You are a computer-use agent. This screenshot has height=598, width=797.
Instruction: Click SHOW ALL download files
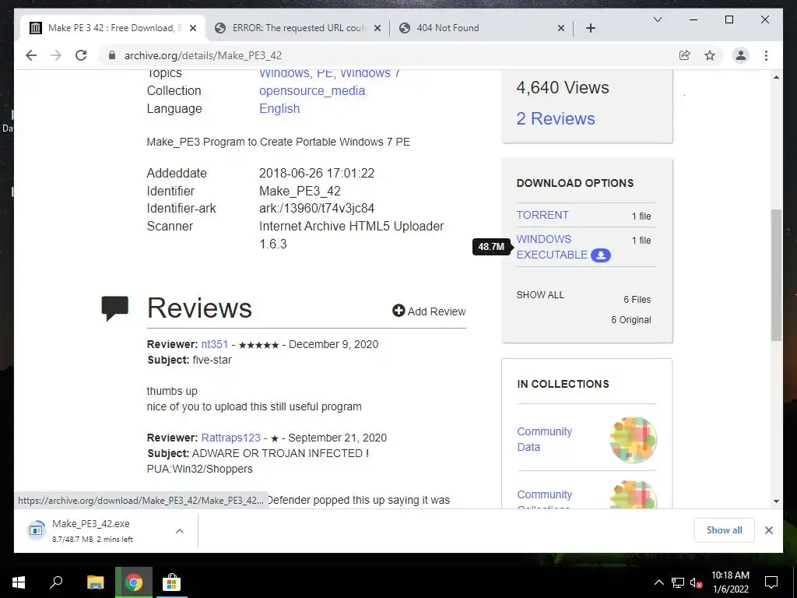(540, 295)
